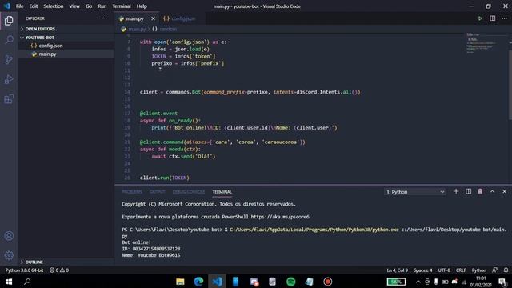Open the Terminal menu
The height and width of the screenshot is (288, 512).
tap(122, 6)
